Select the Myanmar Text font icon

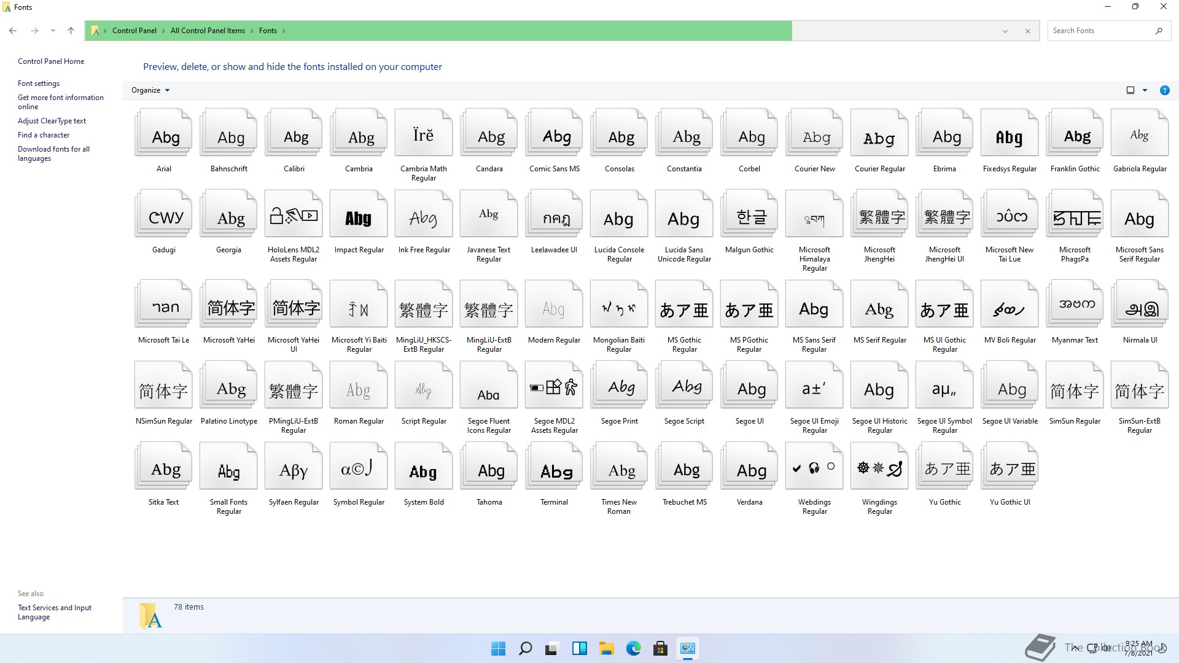pos(1075,304)
